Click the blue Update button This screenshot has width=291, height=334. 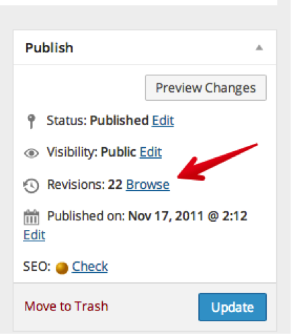point(233,307)
